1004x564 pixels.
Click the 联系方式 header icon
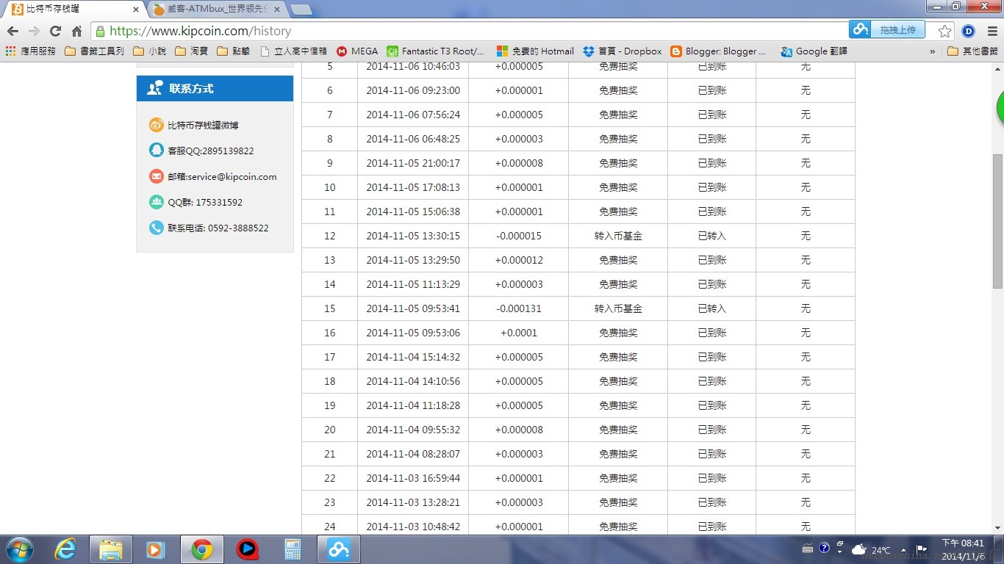point(155,88)
